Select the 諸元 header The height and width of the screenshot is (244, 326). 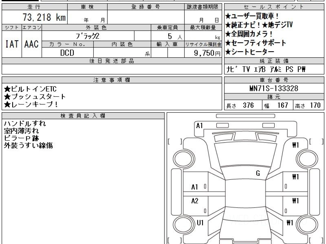274,97
